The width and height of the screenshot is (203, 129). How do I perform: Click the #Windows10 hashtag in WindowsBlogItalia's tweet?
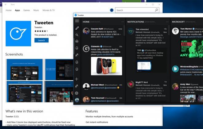(x=186, y=70)
